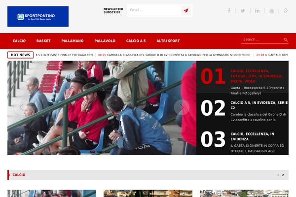
Task: Click the main slider stadium photo
Action: coord(102,108)
